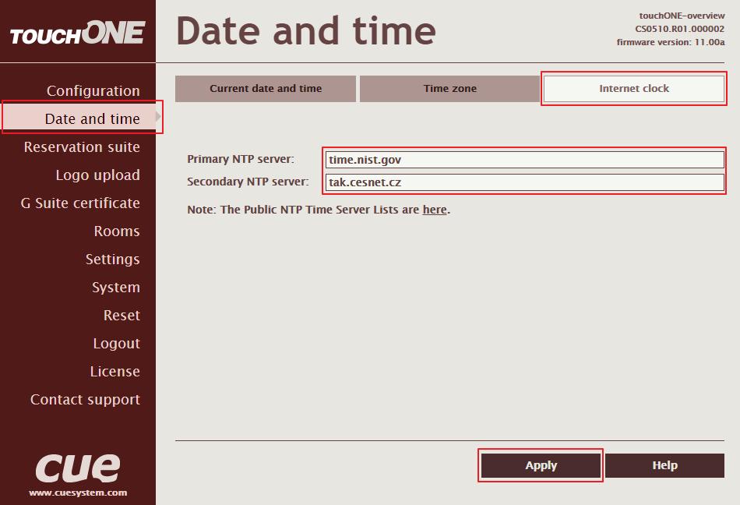Open the Reset page
The width and height of the screenshot is (740, 505).
122,316
